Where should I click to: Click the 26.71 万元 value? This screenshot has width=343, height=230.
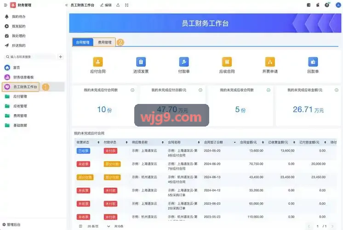pos(308,109)
